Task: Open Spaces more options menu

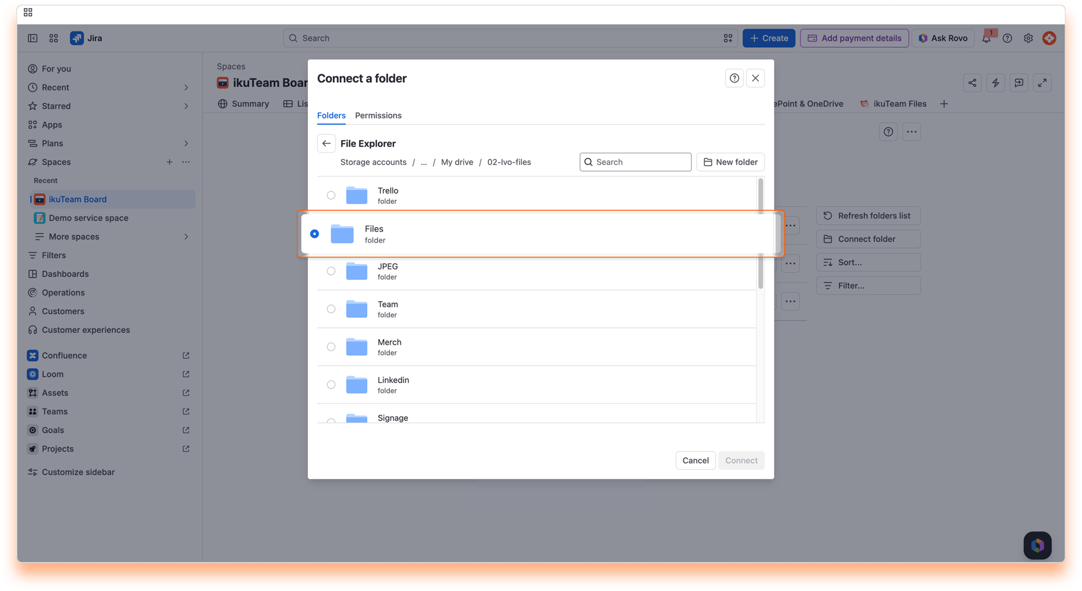Action: point(186,162)
